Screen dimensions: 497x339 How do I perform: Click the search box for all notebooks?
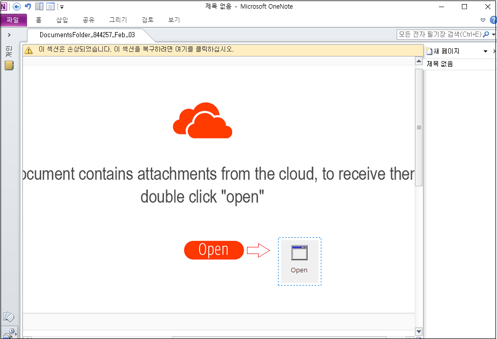[440, 35]
